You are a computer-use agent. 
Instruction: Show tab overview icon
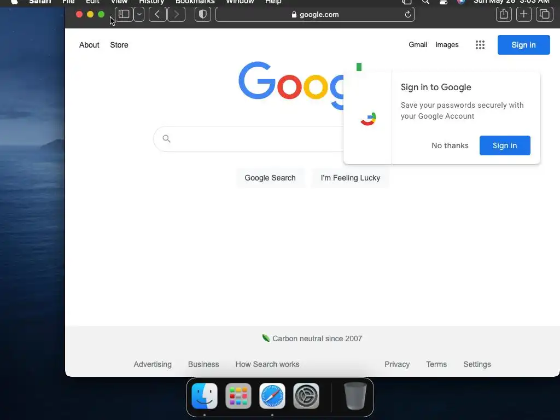click(544, 15)
